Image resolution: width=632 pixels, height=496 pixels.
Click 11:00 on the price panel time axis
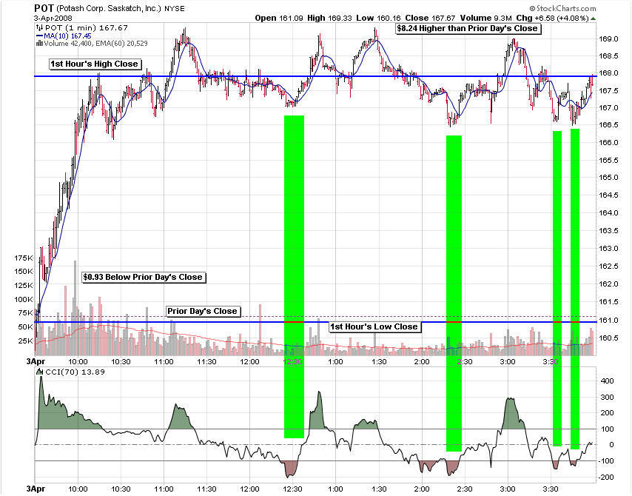pyautogui.click(x=164, y=362)
